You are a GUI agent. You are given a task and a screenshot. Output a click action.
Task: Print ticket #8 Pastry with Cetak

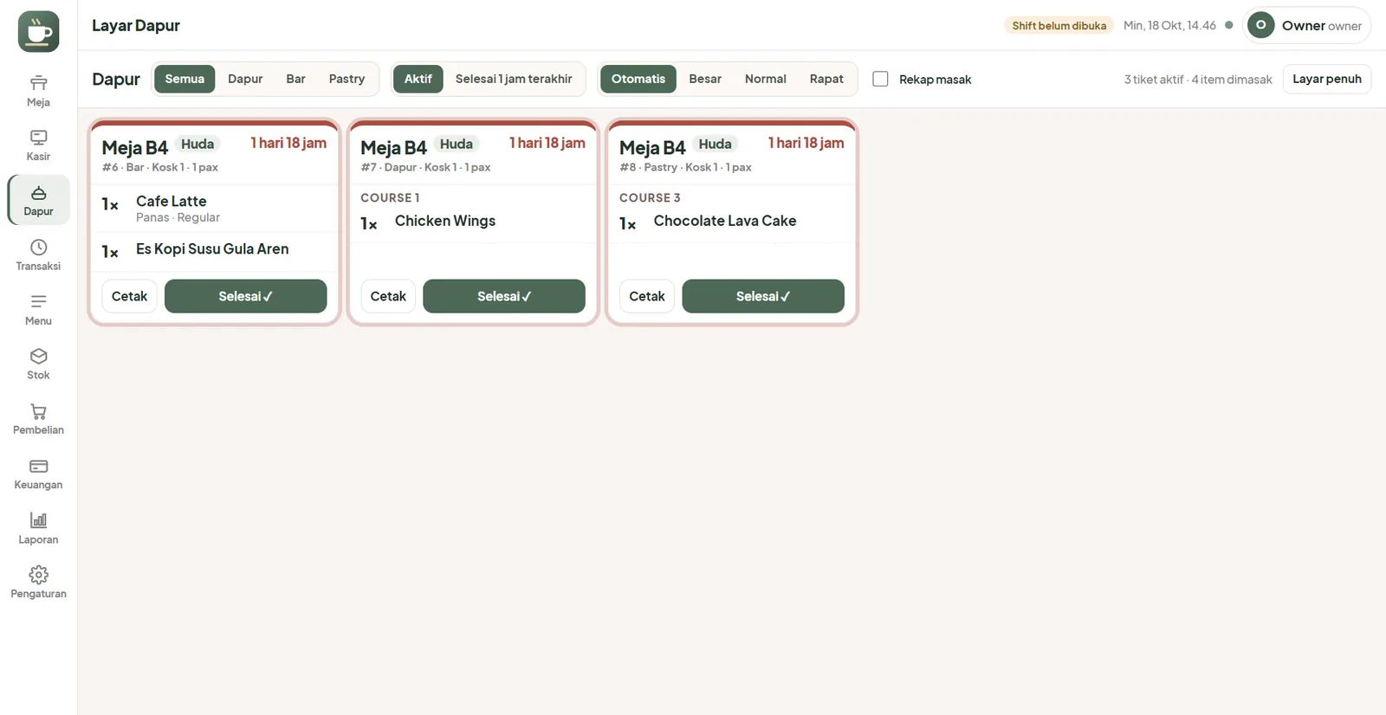tap(647, 296)
